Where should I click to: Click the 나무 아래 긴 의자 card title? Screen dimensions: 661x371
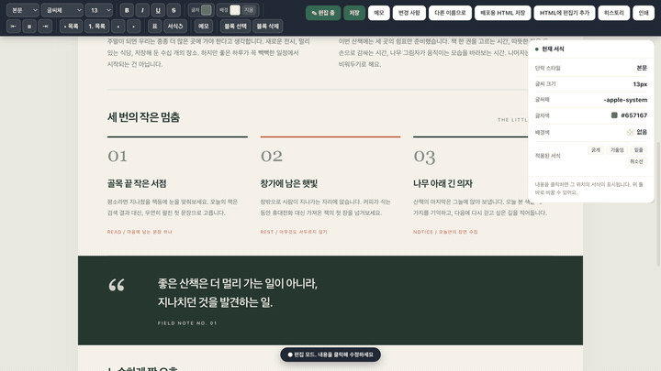[x=443, y=183]
